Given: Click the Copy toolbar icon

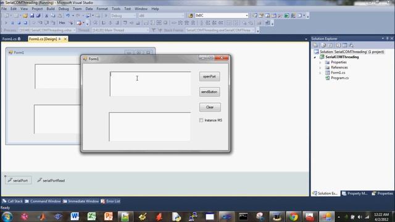Looking at the screenshot, I should (x=53, y=15).
